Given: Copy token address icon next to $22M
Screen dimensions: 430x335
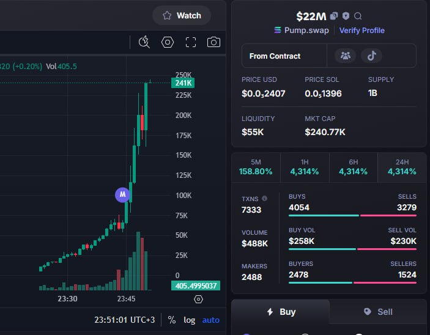Looking at the screenshot, I should click(x=334, y=16).
